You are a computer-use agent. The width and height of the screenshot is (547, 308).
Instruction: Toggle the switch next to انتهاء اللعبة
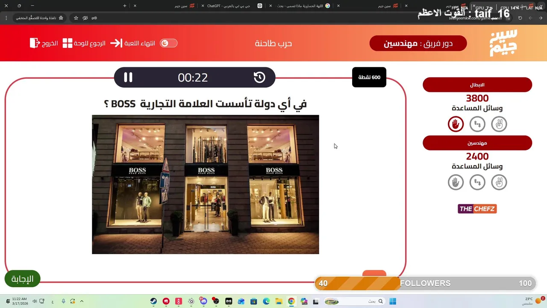click(x=168, y=43)
